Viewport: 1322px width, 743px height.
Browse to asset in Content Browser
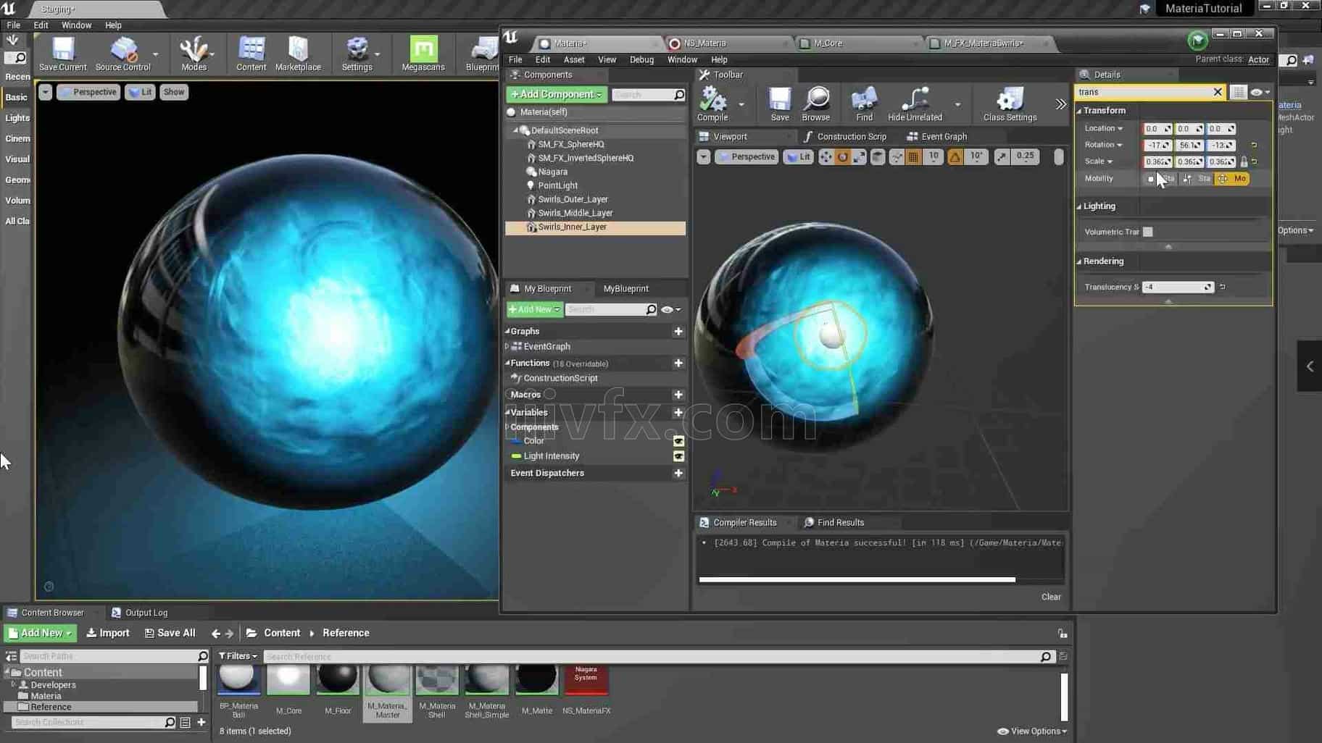816,104
